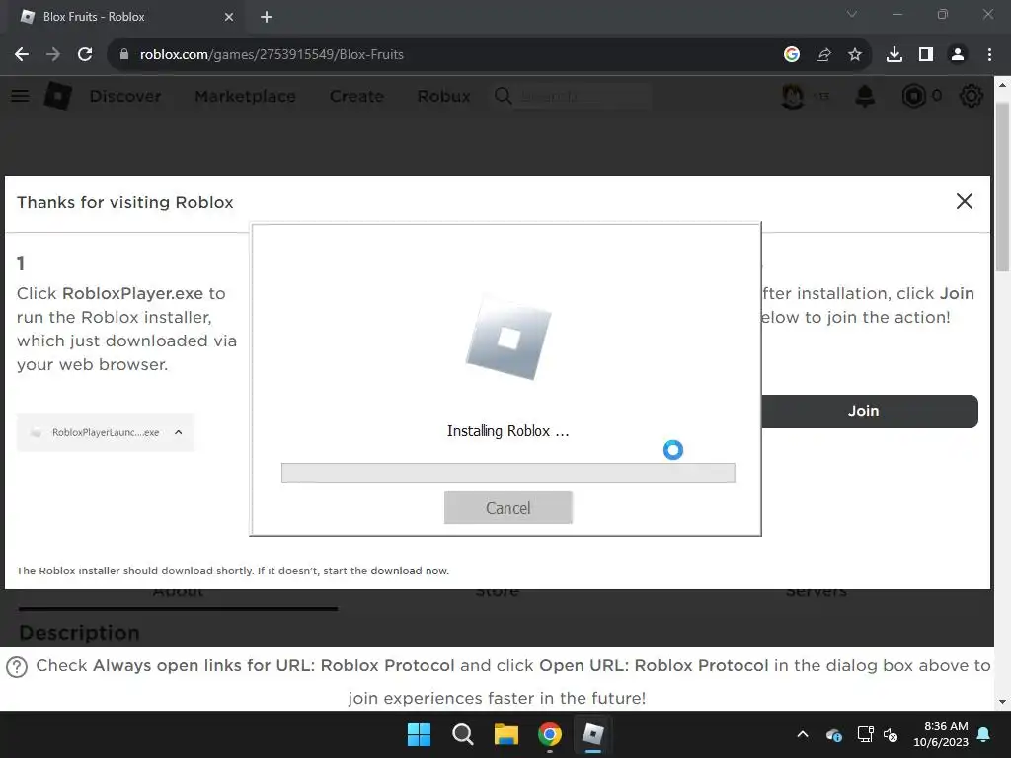
Task: Open the tab search chevron
Action: [x=852, y=14]
